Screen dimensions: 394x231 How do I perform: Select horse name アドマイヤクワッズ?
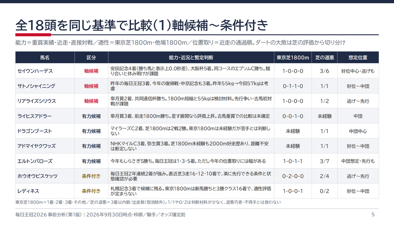click(x=37, y=146)
